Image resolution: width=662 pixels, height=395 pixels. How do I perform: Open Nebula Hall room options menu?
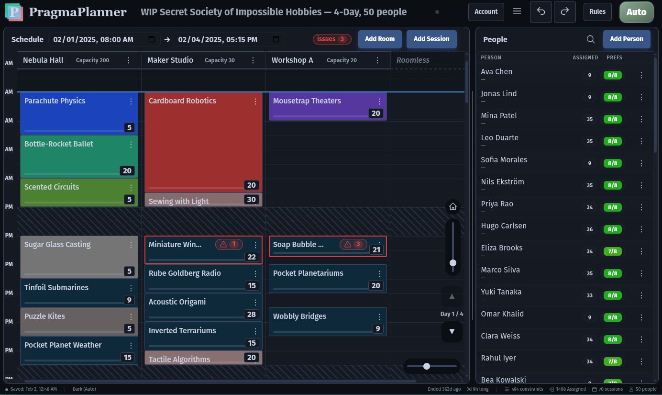click(129, 60)
